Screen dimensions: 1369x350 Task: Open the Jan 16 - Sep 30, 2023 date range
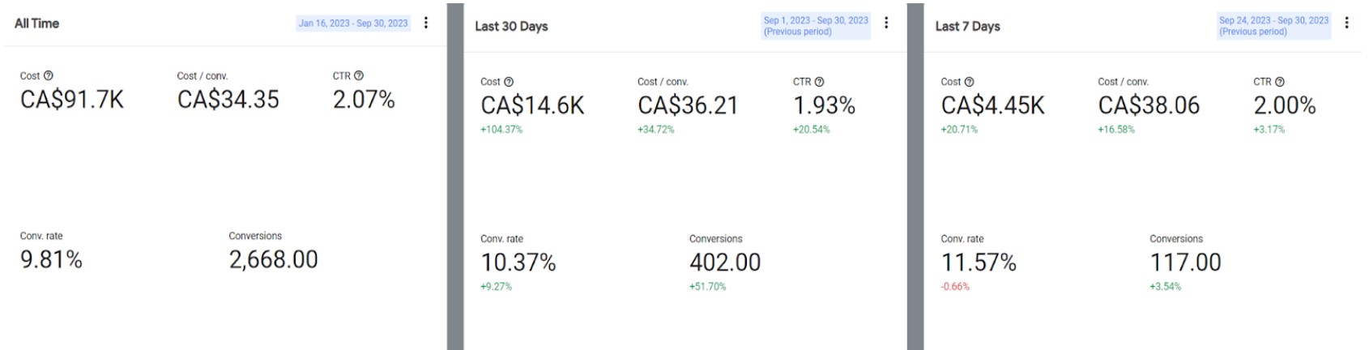(353, 23)
